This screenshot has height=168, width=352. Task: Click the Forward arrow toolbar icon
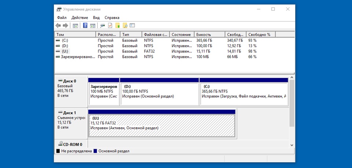tap(65, 26)
